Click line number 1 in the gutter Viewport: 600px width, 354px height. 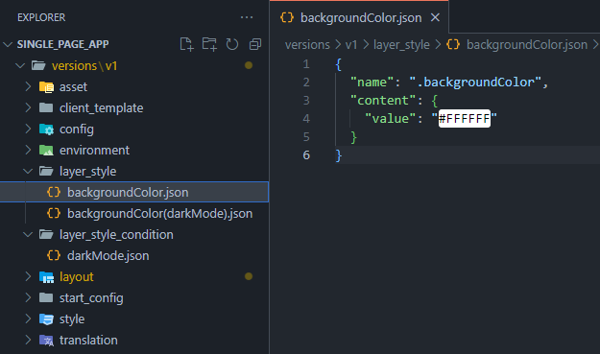[306, 64]
